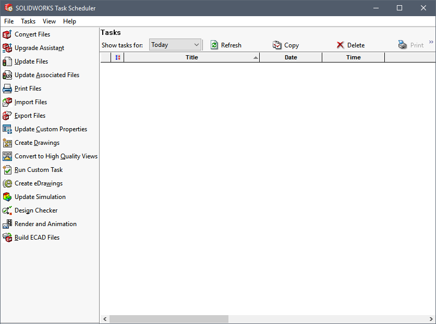The height and width of the screenshot is (324, 436).
Task: Expand the toolbar overflow chevron
Action: pos(431,42)
